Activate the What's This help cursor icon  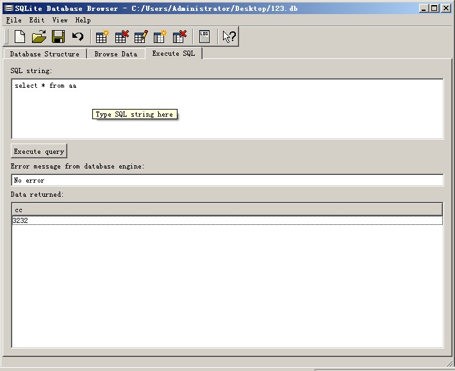point(229,37)
